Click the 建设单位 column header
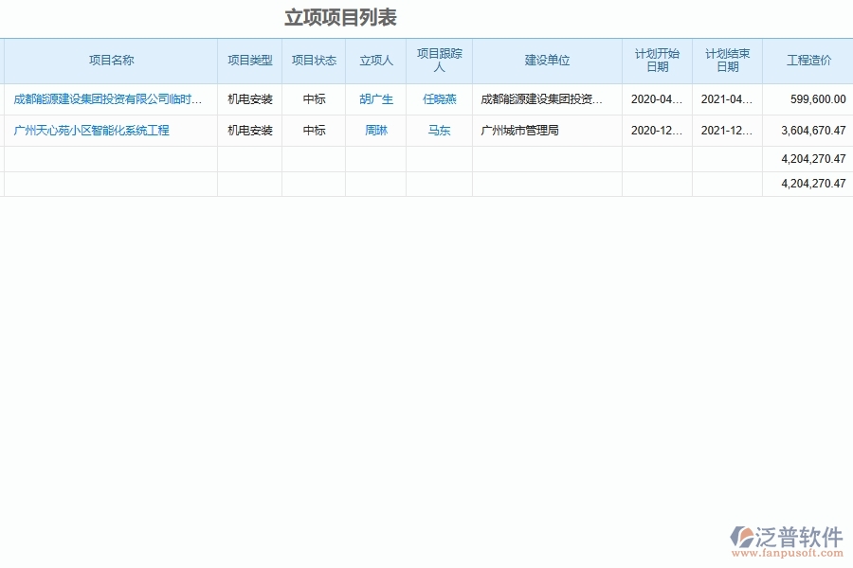This screenshot has height=568, width=853. 547,60
